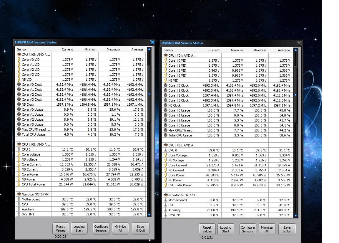Select NB Voltage lightning icon, right window
This screenshot has width=339, height=243.
(x=166, y=160)
